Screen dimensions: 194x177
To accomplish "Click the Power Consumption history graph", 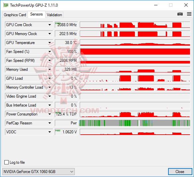I will tap(135, 114).
